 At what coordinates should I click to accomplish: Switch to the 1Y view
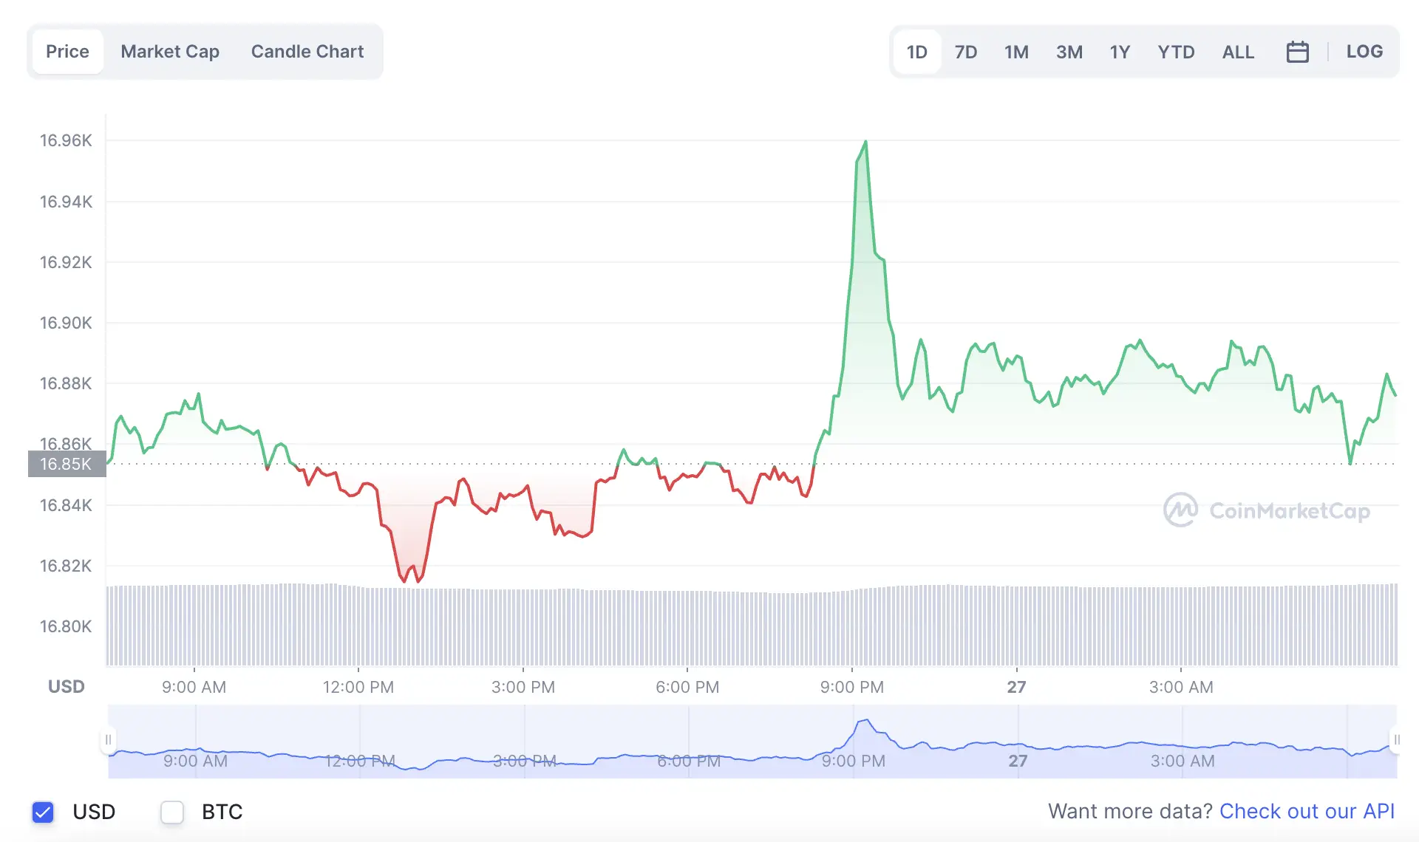[x=1120, y=52]
